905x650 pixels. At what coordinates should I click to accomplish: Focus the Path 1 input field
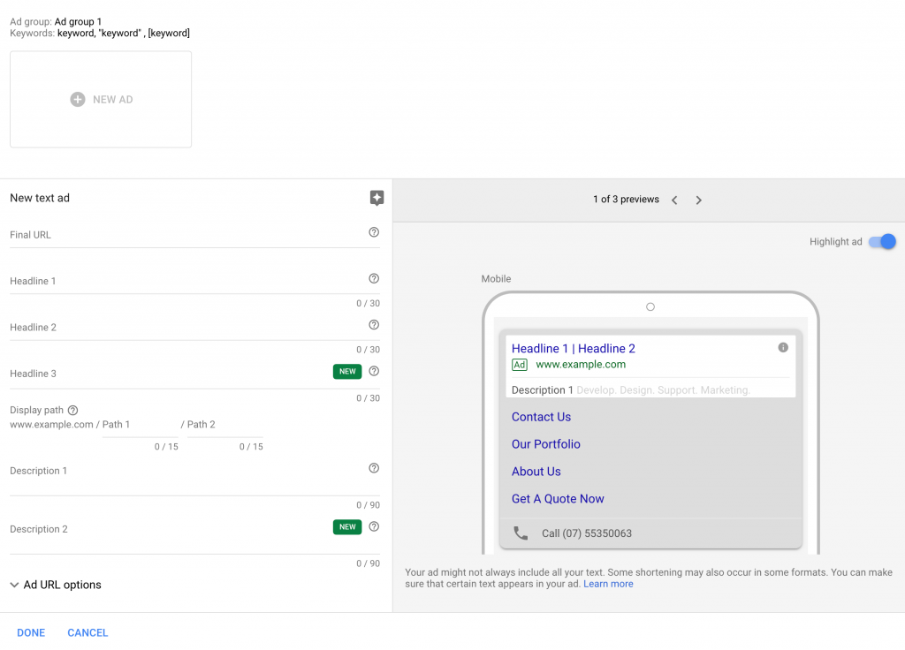141,426
